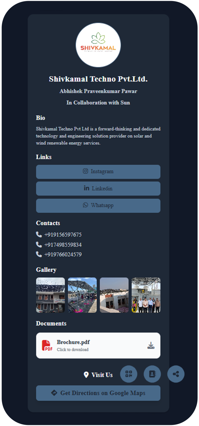Open the QR code floating button
Screen dimensions: 199x426
coord(129,374)
